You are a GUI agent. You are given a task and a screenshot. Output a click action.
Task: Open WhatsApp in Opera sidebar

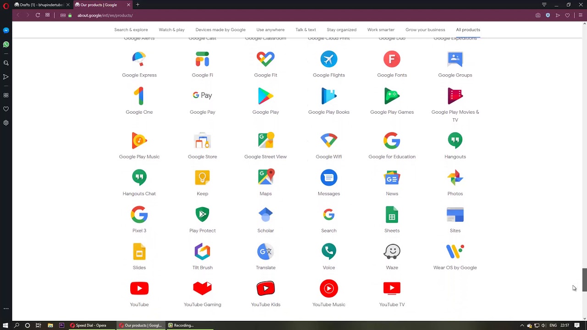6,44
